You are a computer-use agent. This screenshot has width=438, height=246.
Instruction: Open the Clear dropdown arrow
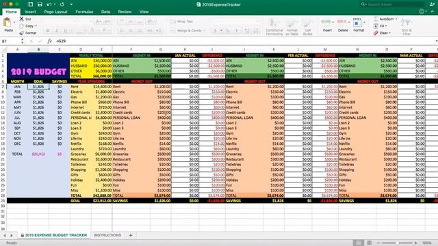389,33
